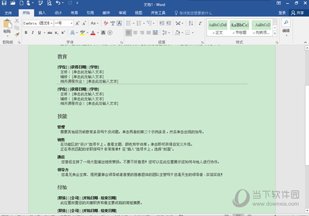Collapse the ribbon with the arrow
309x216 pixels.
(x=305, y=42)
